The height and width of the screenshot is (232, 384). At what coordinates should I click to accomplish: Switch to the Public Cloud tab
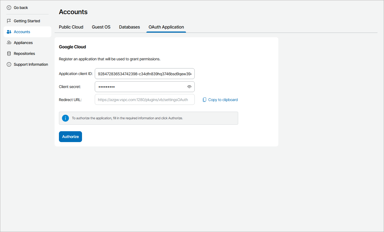(x=71, y=27)
